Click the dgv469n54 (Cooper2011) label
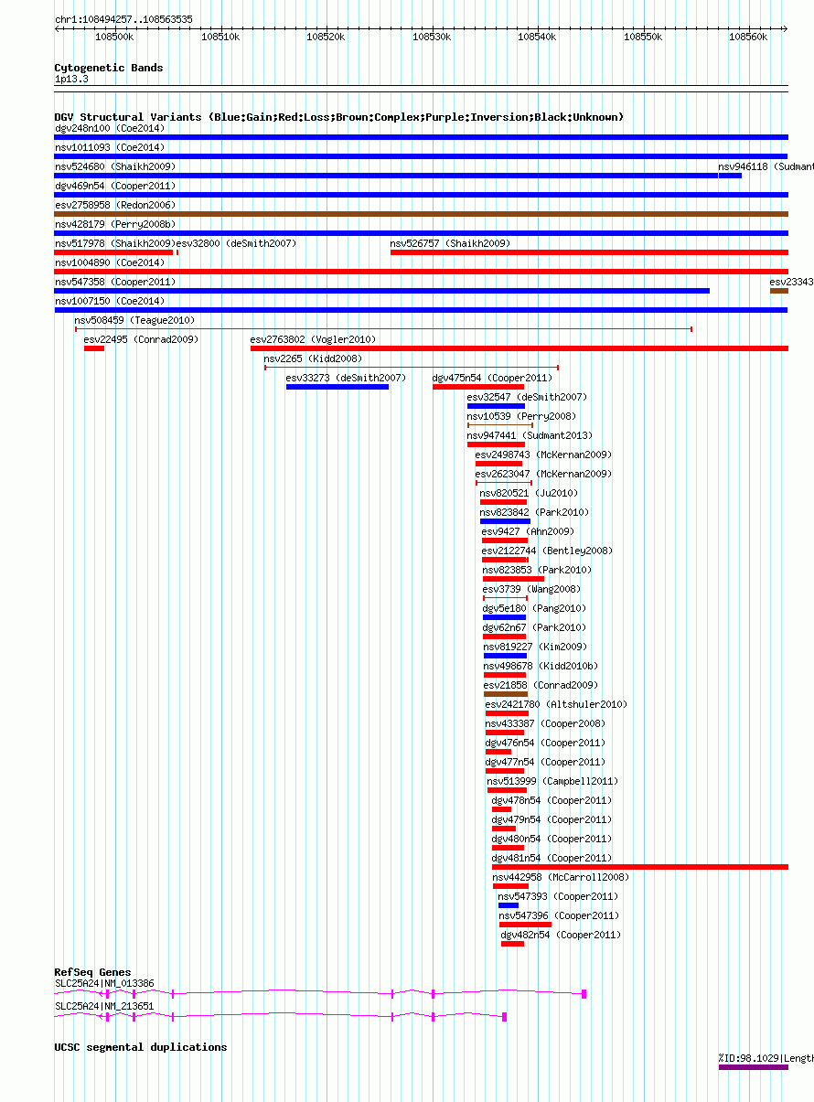Image resolution: width=814 pixels, height=1102 pixels. coord(115,186)
